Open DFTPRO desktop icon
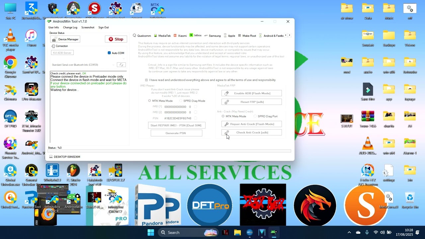This screenshot has height=239, width=425. click(x=10, y=119)
